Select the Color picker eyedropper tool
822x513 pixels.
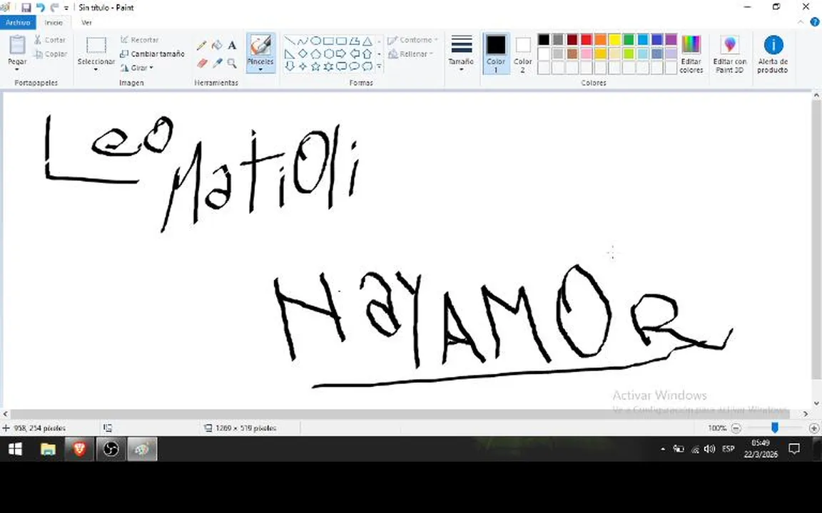click(217, 63)
